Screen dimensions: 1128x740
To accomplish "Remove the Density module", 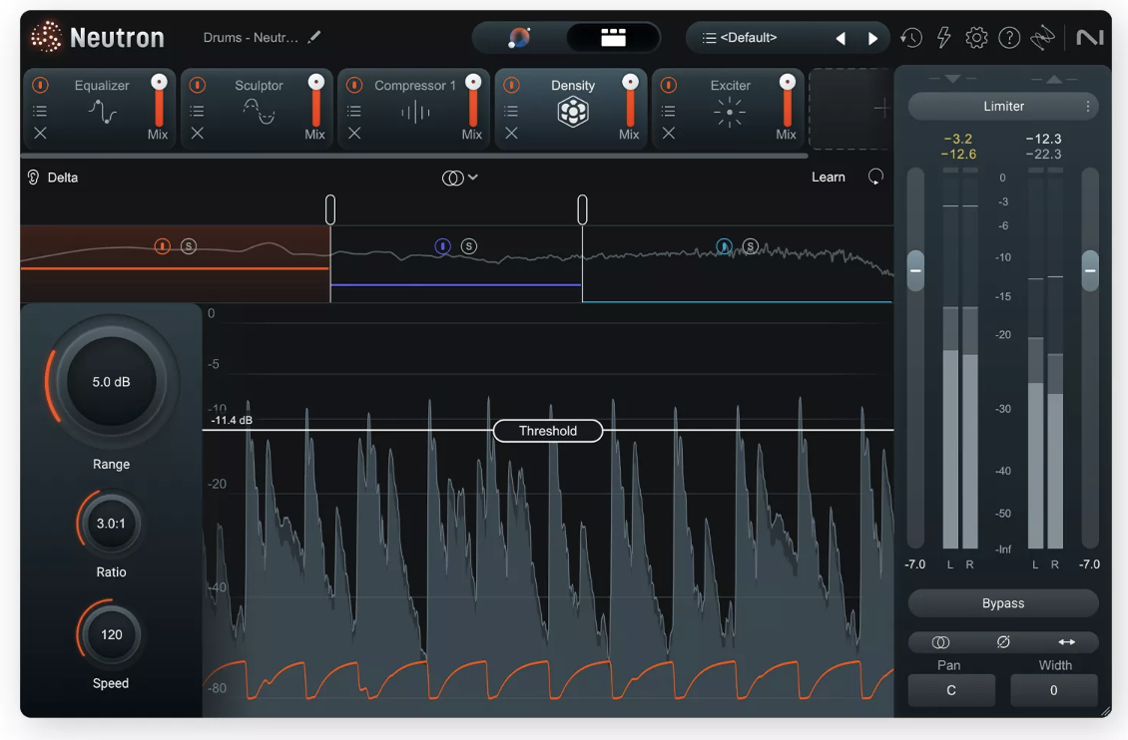I will 511,133.
